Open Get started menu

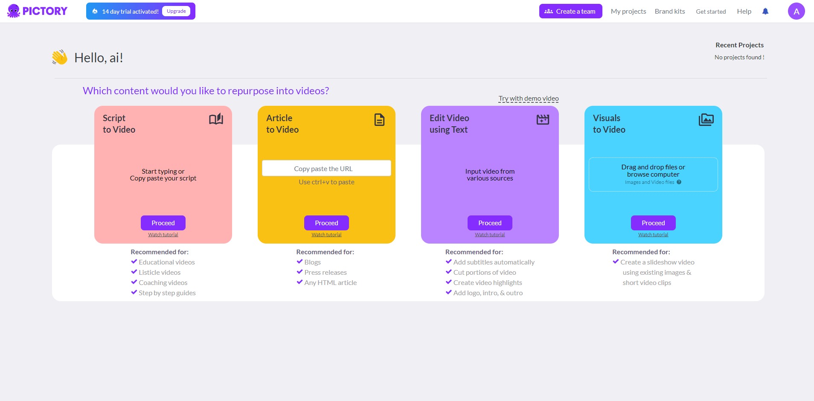point(711,12)
